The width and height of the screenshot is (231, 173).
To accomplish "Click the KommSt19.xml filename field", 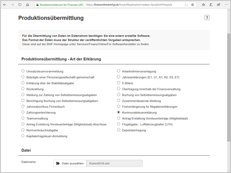I will [115, 163].
